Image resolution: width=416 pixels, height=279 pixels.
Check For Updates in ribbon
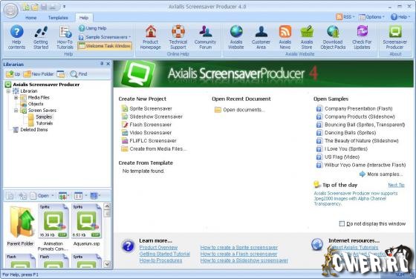[x=362, y=37]
